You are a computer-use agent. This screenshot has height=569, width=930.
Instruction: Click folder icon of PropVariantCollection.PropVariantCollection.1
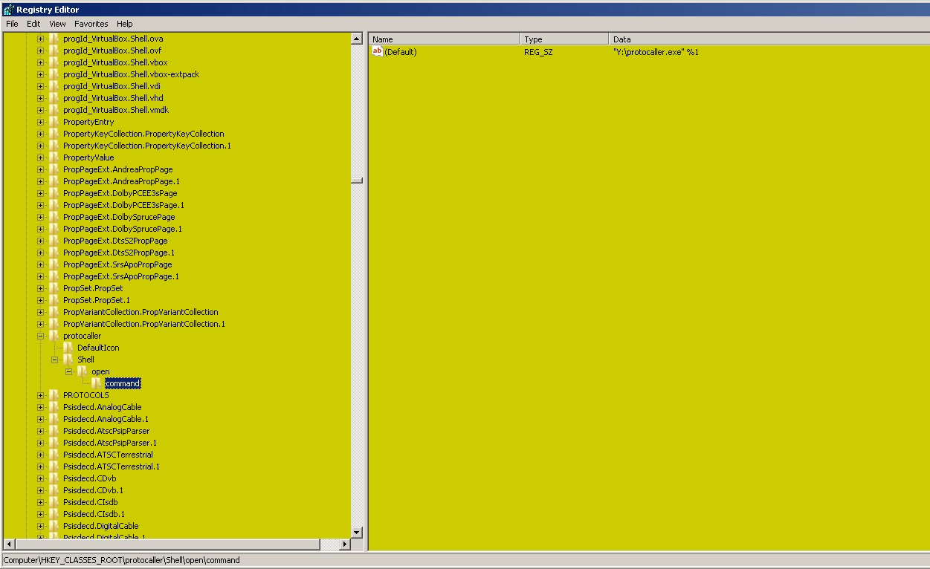tap(54, 324)
